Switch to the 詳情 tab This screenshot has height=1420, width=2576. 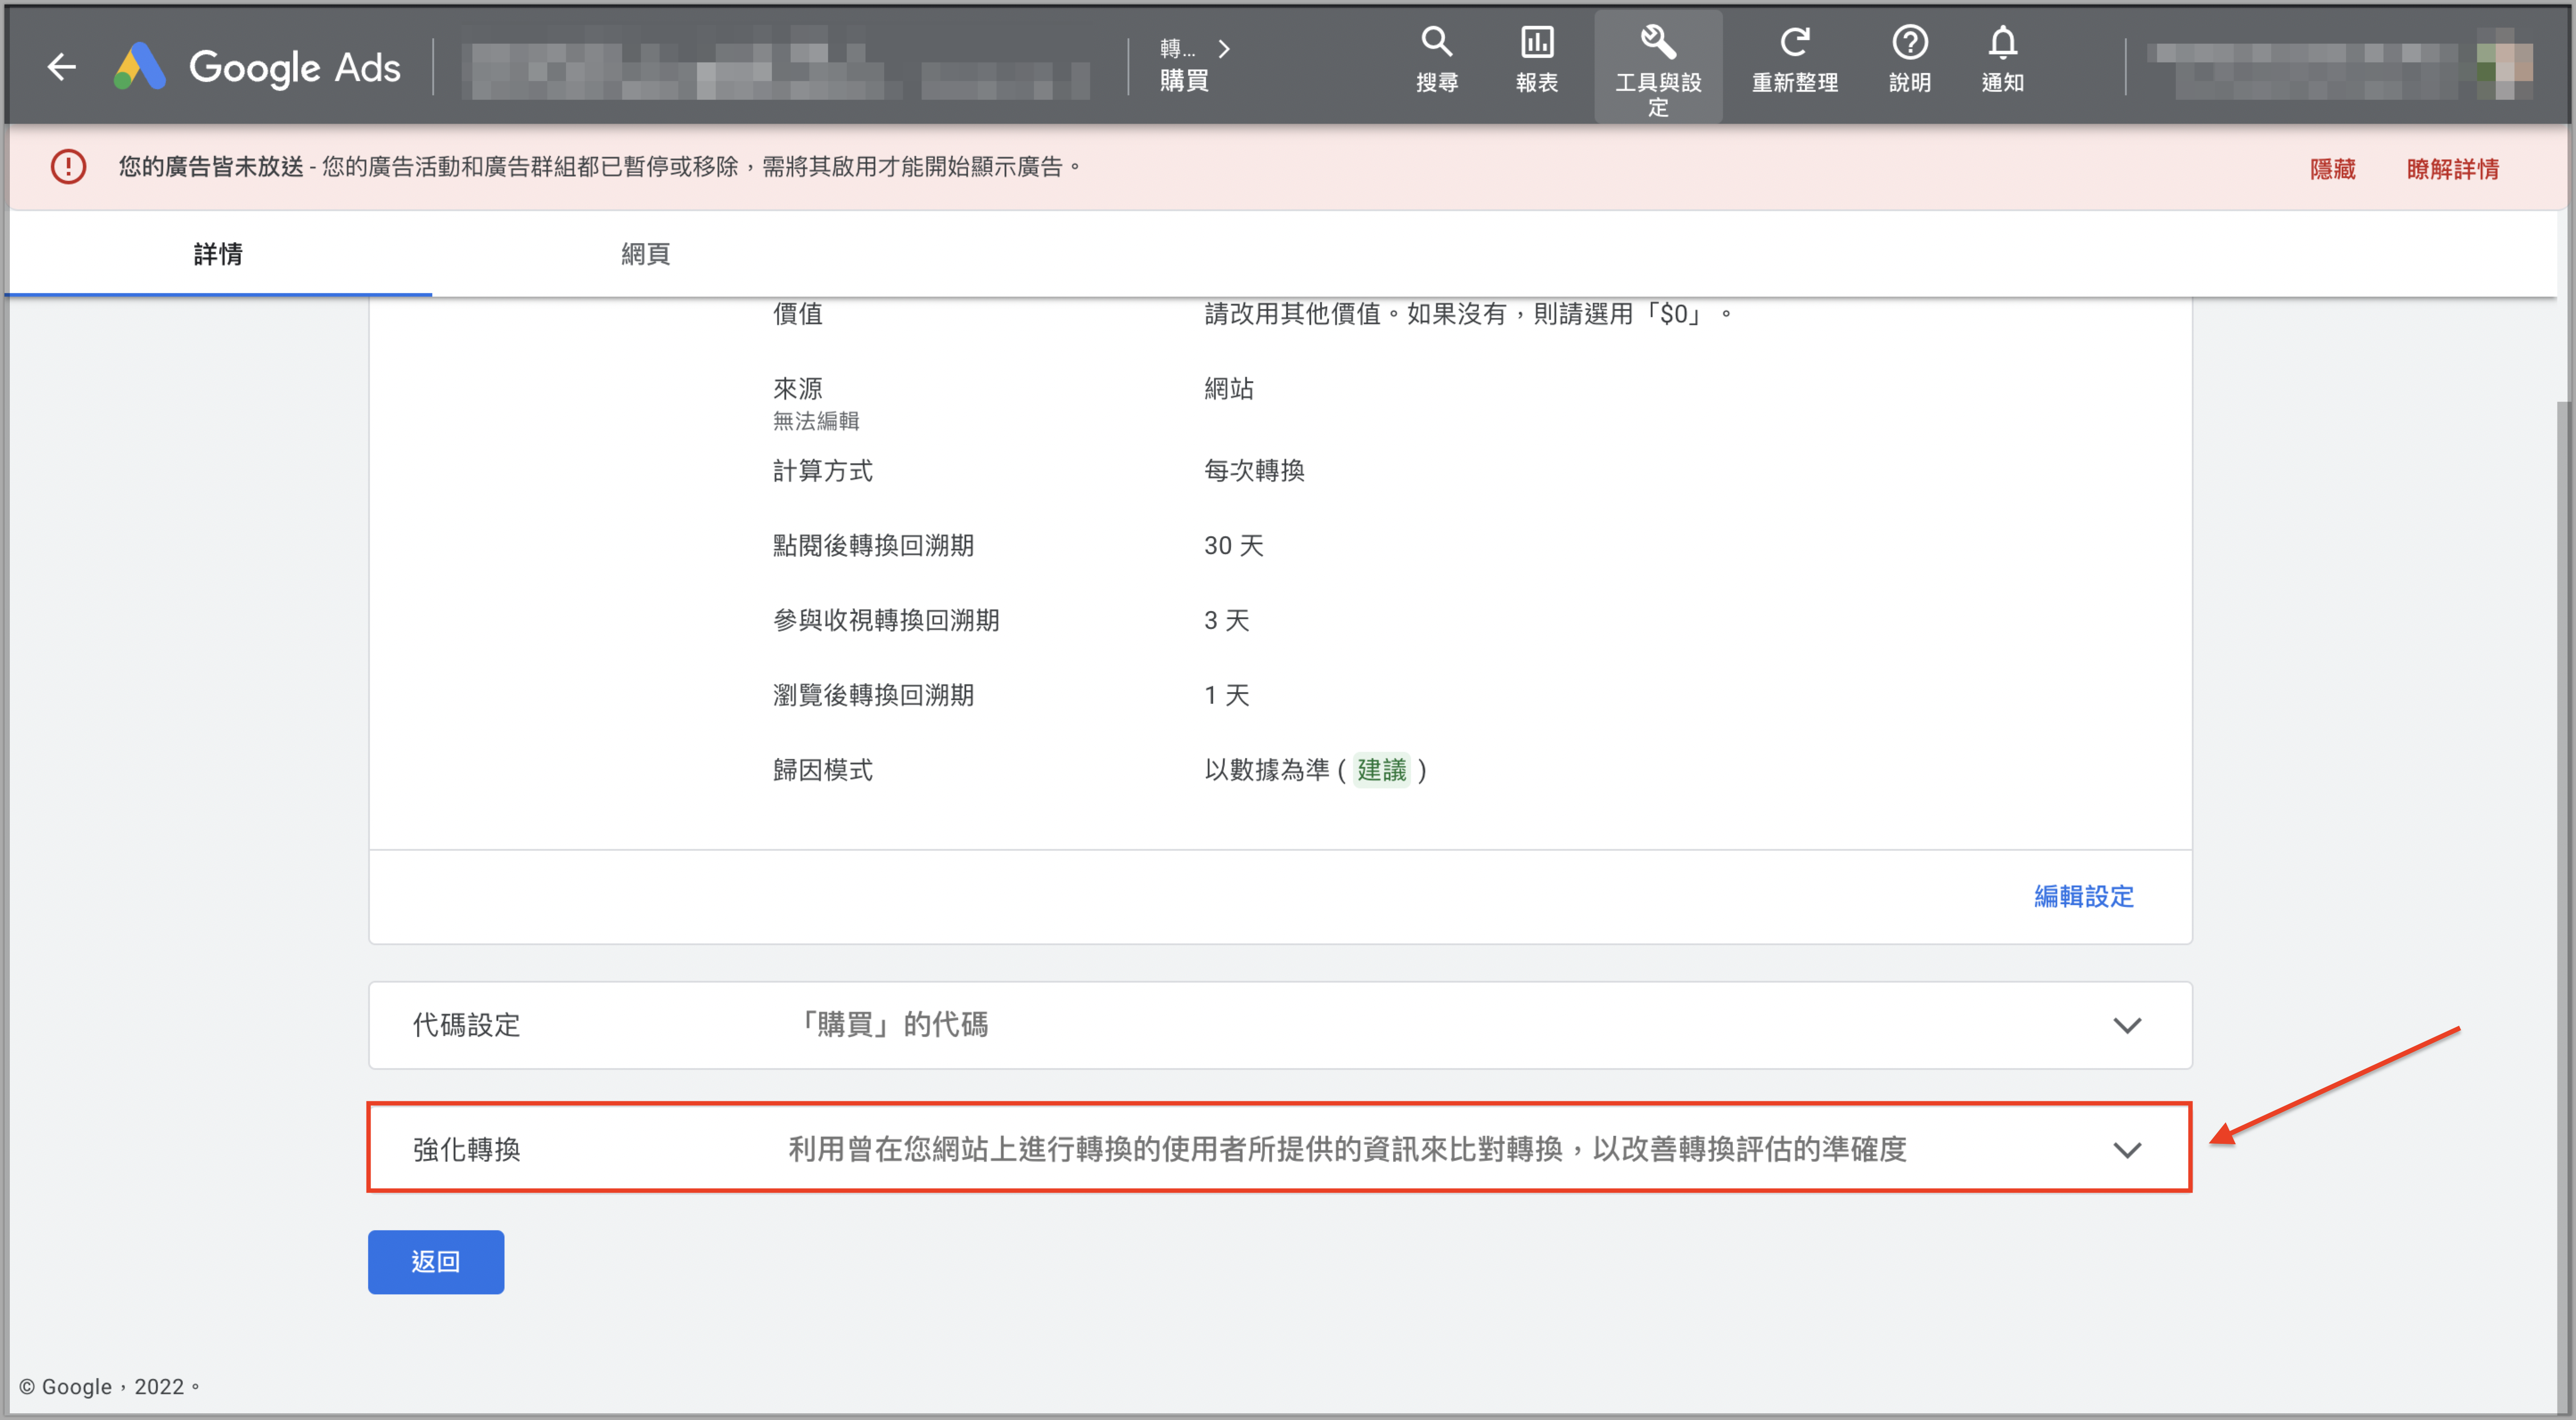coord(218,254)
